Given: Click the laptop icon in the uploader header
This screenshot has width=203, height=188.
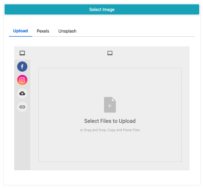Looking at the screenshot, I should (110, 53).
